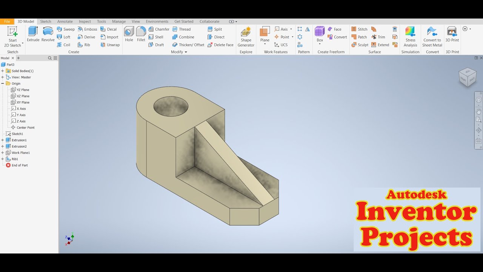The image size is (483, 272).
Task: Select the Hole tool
Action: 129,34
